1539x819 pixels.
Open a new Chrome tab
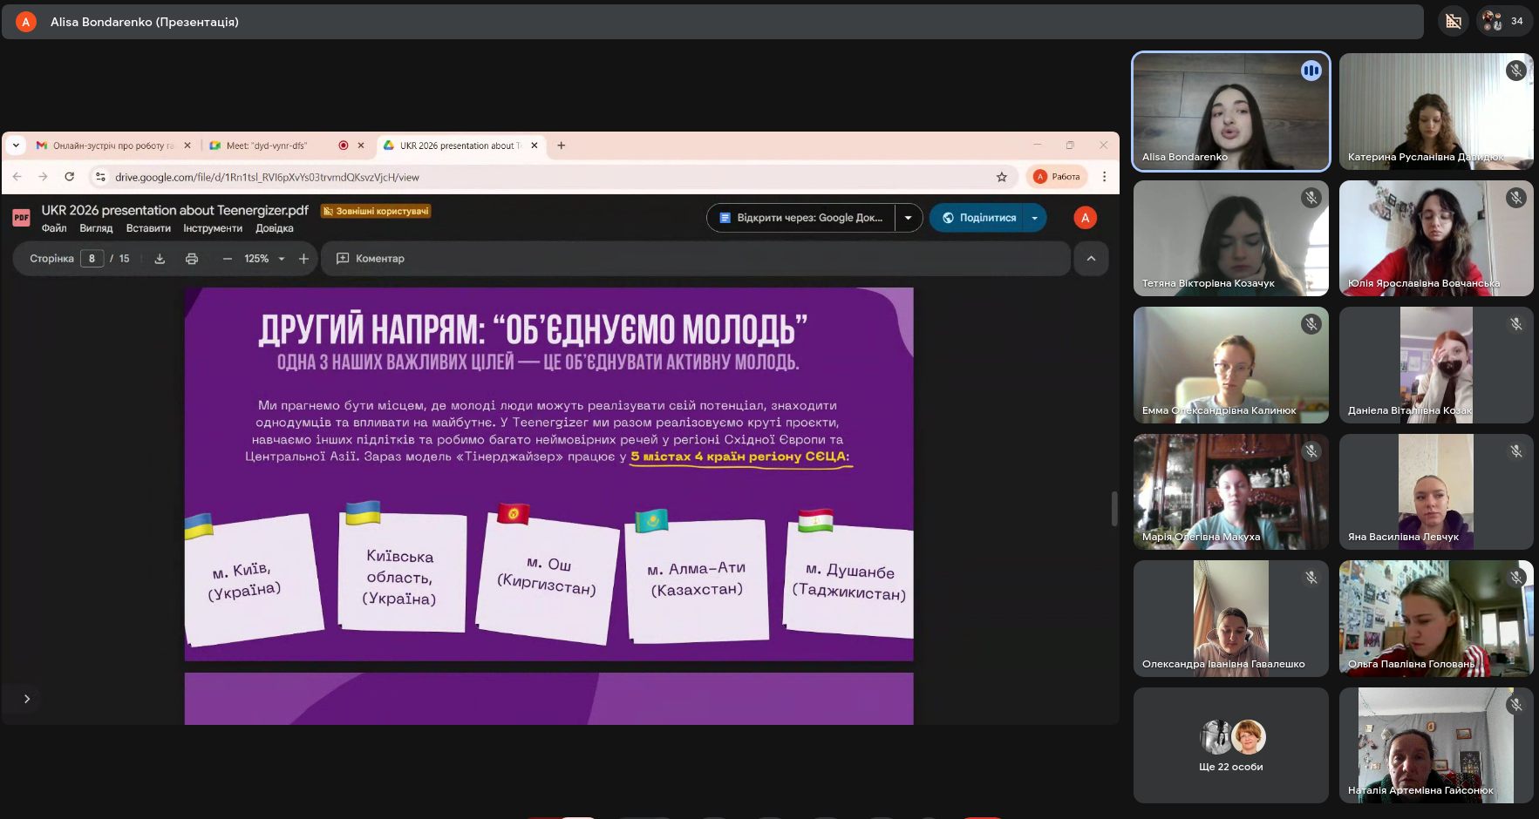(x=562, y=146)
